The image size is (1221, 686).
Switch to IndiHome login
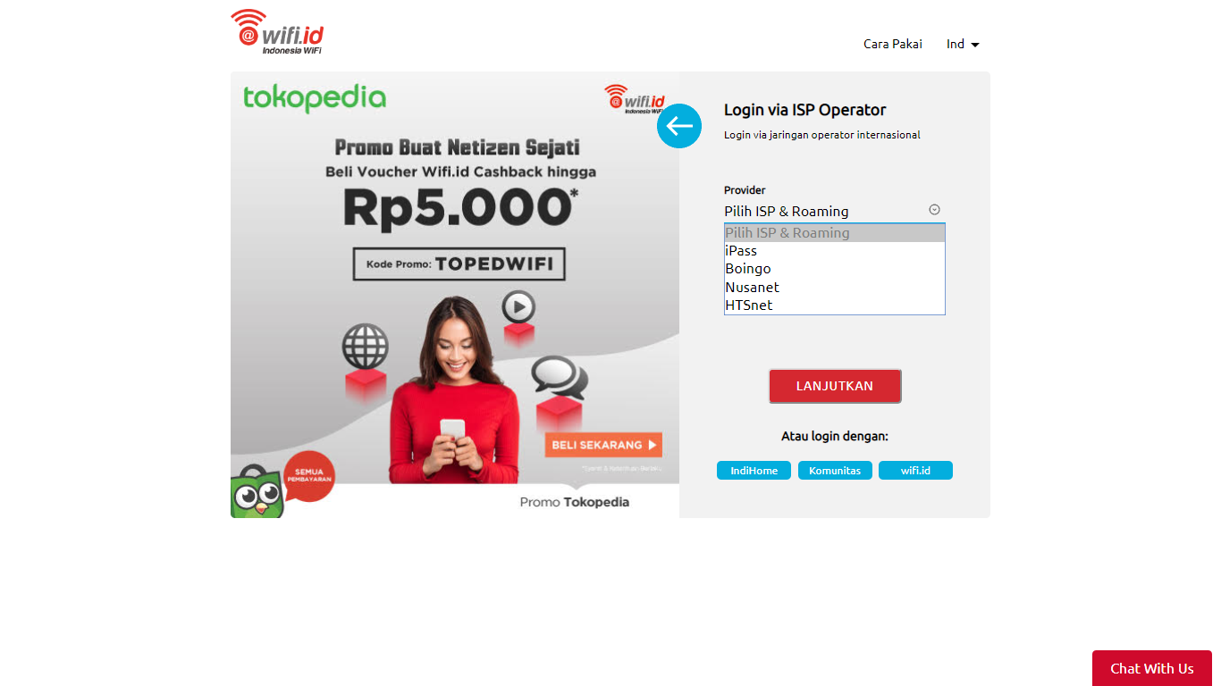(x=754, y=471)
